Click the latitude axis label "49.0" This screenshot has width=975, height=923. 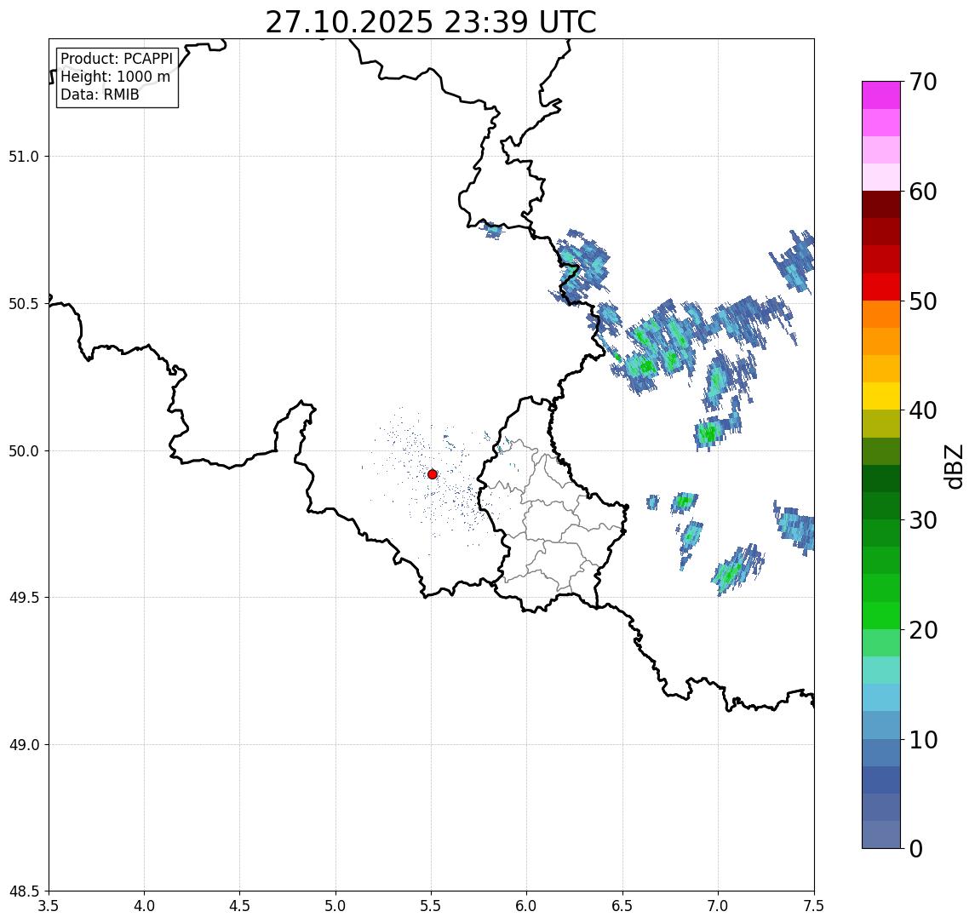[24, 744]
